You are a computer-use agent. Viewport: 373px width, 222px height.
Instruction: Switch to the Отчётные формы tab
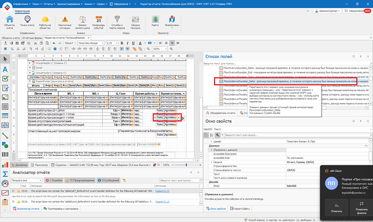pos(32,38)
